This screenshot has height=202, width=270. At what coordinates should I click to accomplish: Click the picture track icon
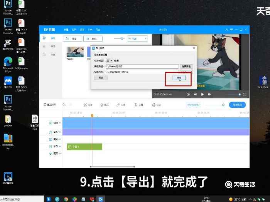tap(51, 139)
